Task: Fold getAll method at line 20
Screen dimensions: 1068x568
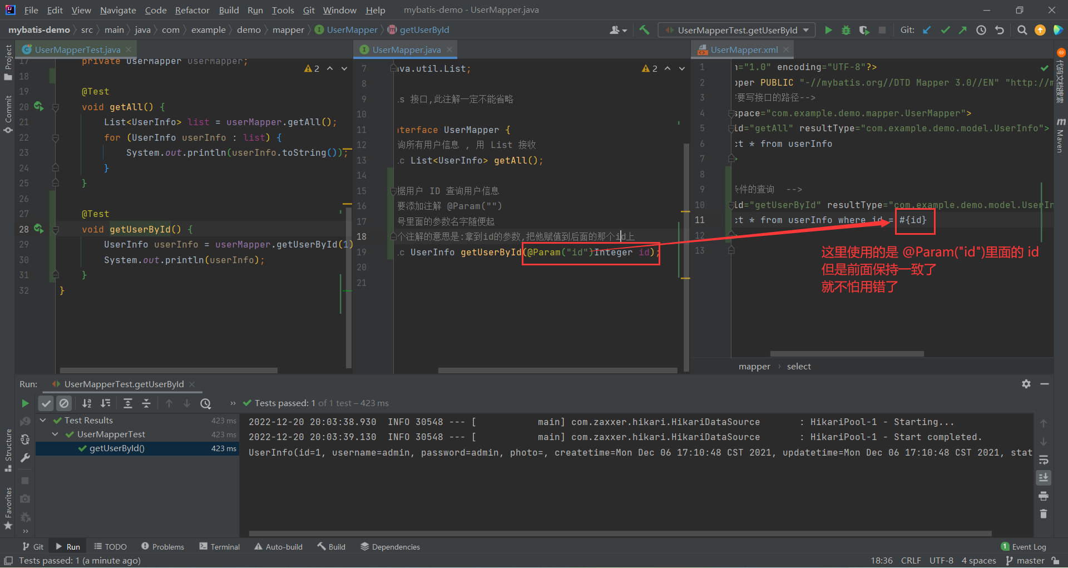Action: [x=56, y=107]
